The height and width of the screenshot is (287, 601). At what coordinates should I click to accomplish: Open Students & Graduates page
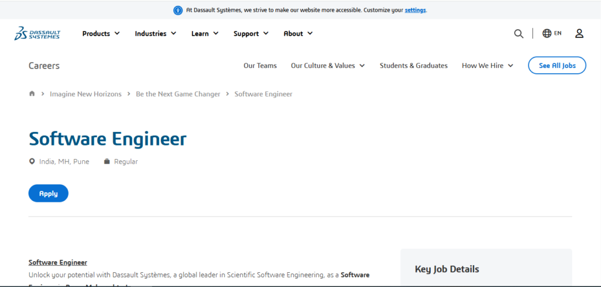click(414, 66)
